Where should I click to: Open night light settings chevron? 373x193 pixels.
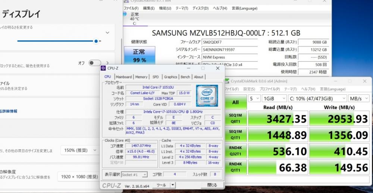coord(107,63)
